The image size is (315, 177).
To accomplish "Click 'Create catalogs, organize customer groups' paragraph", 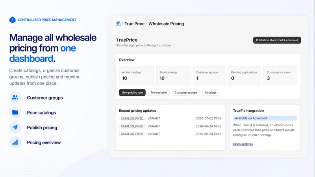I will pyautogui.click(x=44, y=77).
